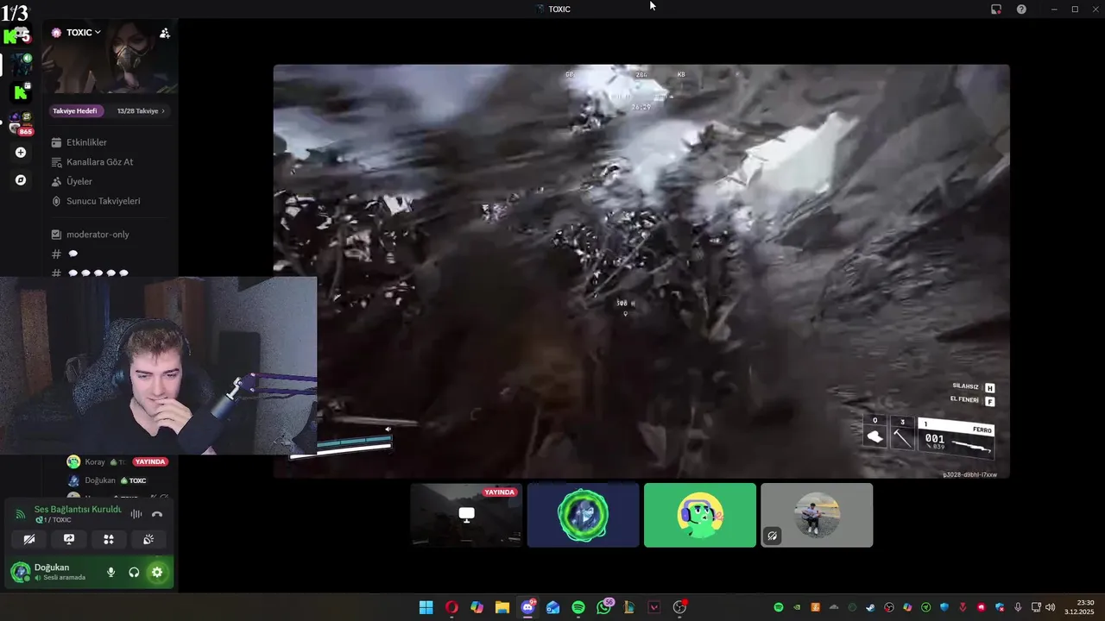Open Discord help question-mark icon
This screenshot has height=621, width=1105.
pyautogui.click(x=1022, y=9)
